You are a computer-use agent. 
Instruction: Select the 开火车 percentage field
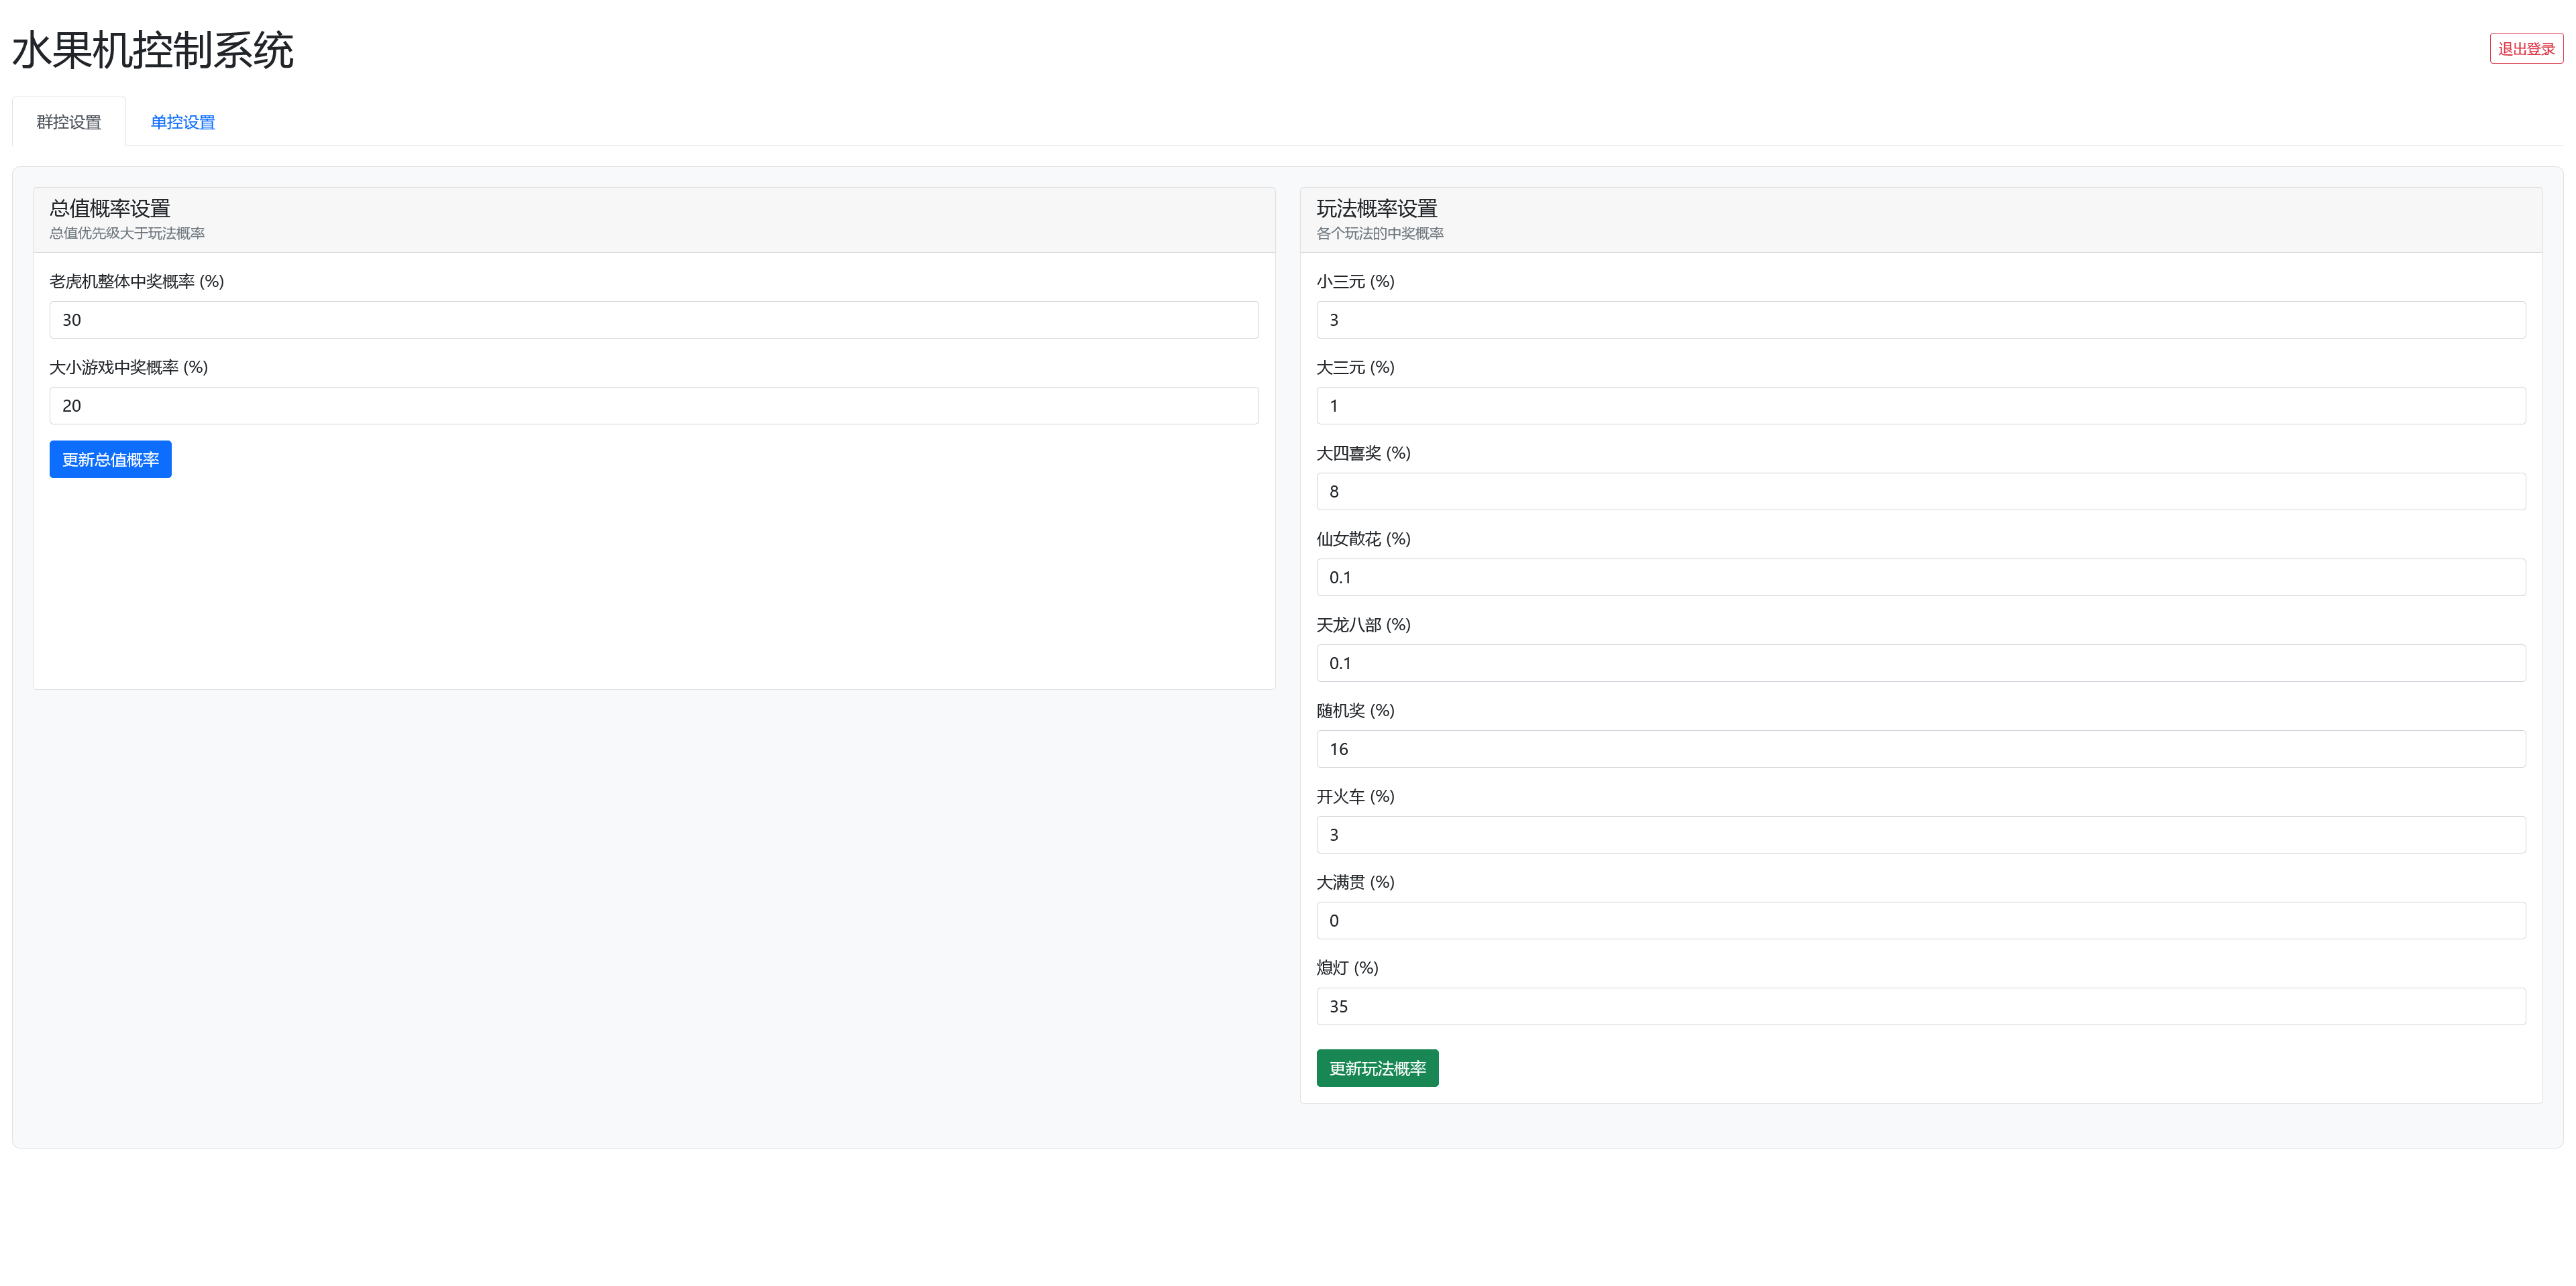1920,835
